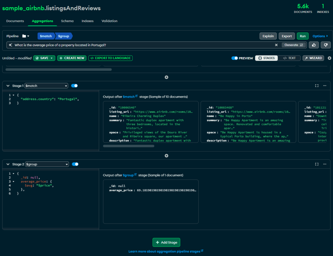Image resolution: width=333 pixels, height=256 pixels.
Task: Fold the $match code block at line 1
Action: [13, 95]
